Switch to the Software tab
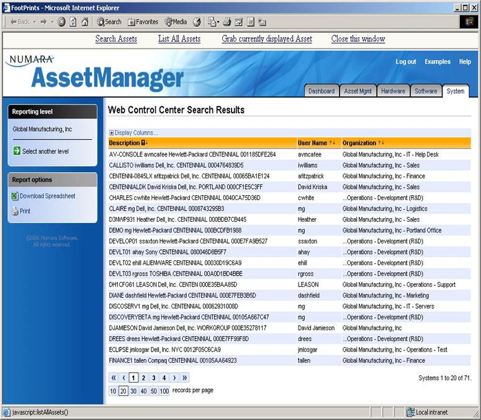 click(426, 91)
